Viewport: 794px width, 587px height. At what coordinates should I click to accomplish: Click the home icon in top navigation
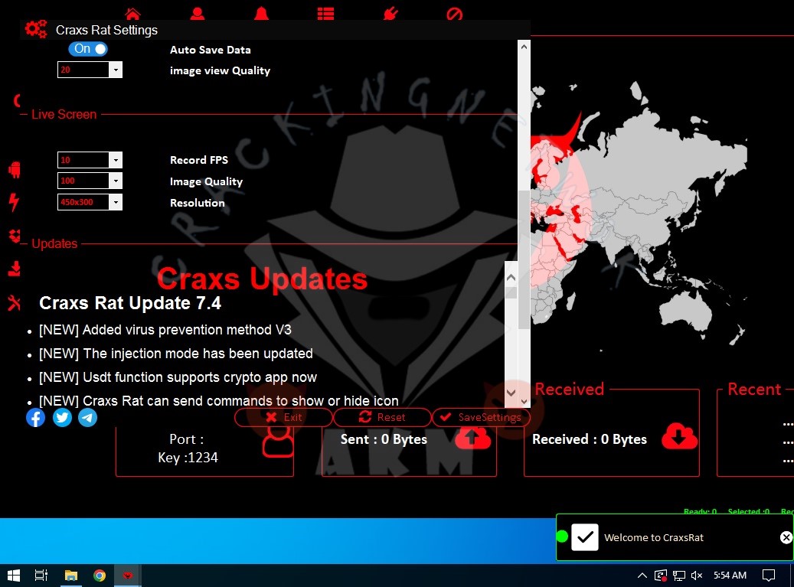point(132,13)
